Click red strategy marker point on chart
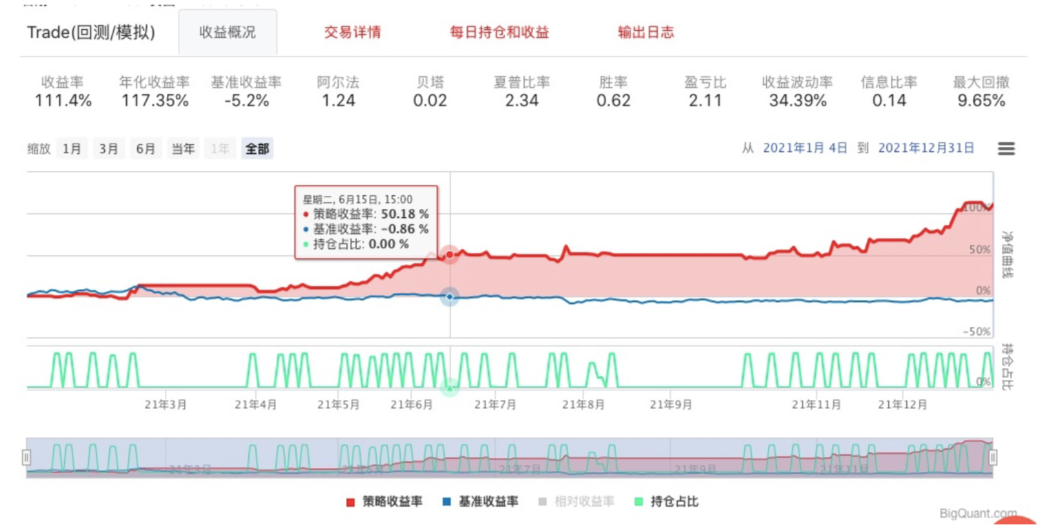1051x530 pixels. coord(450,255)
